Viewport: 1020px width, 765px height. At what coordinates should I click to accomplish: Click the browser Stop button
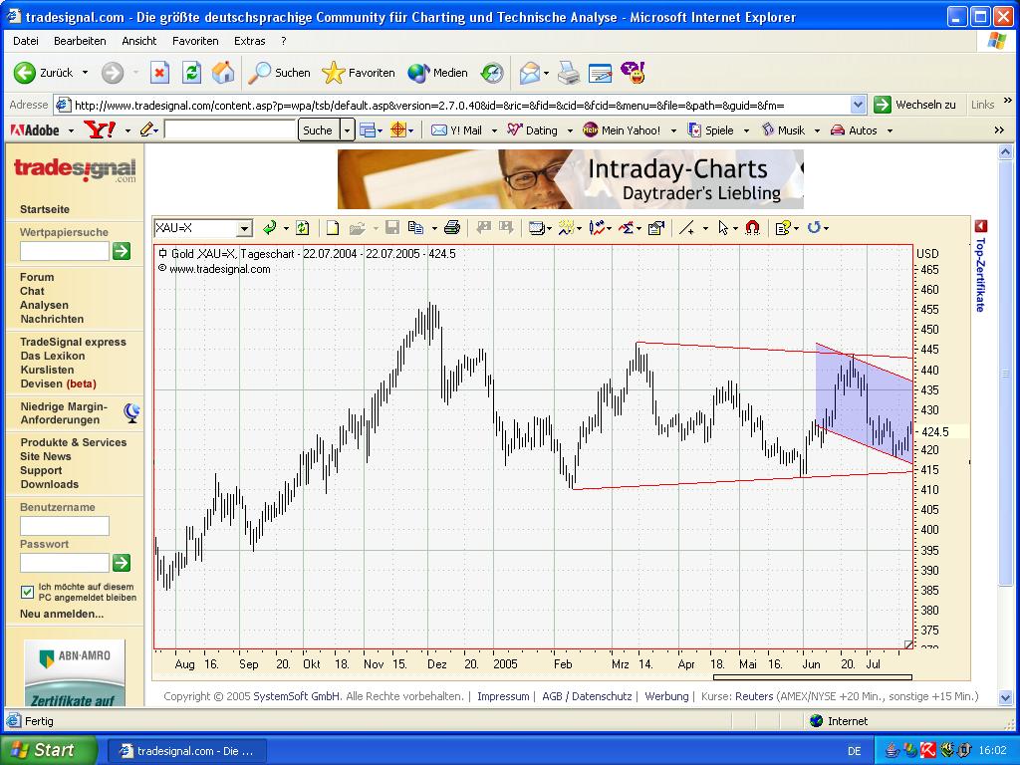click(159, 73)
